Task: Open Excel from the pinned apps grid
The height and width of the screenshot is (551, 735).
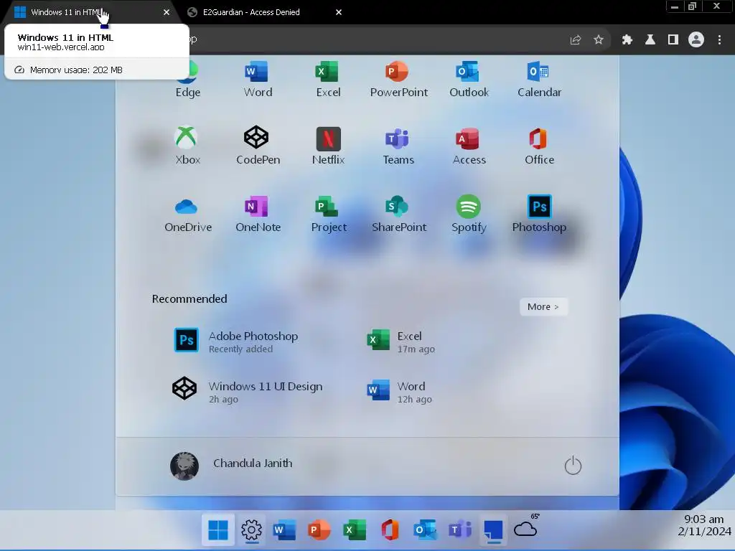Action: click(x=328, y=80)
